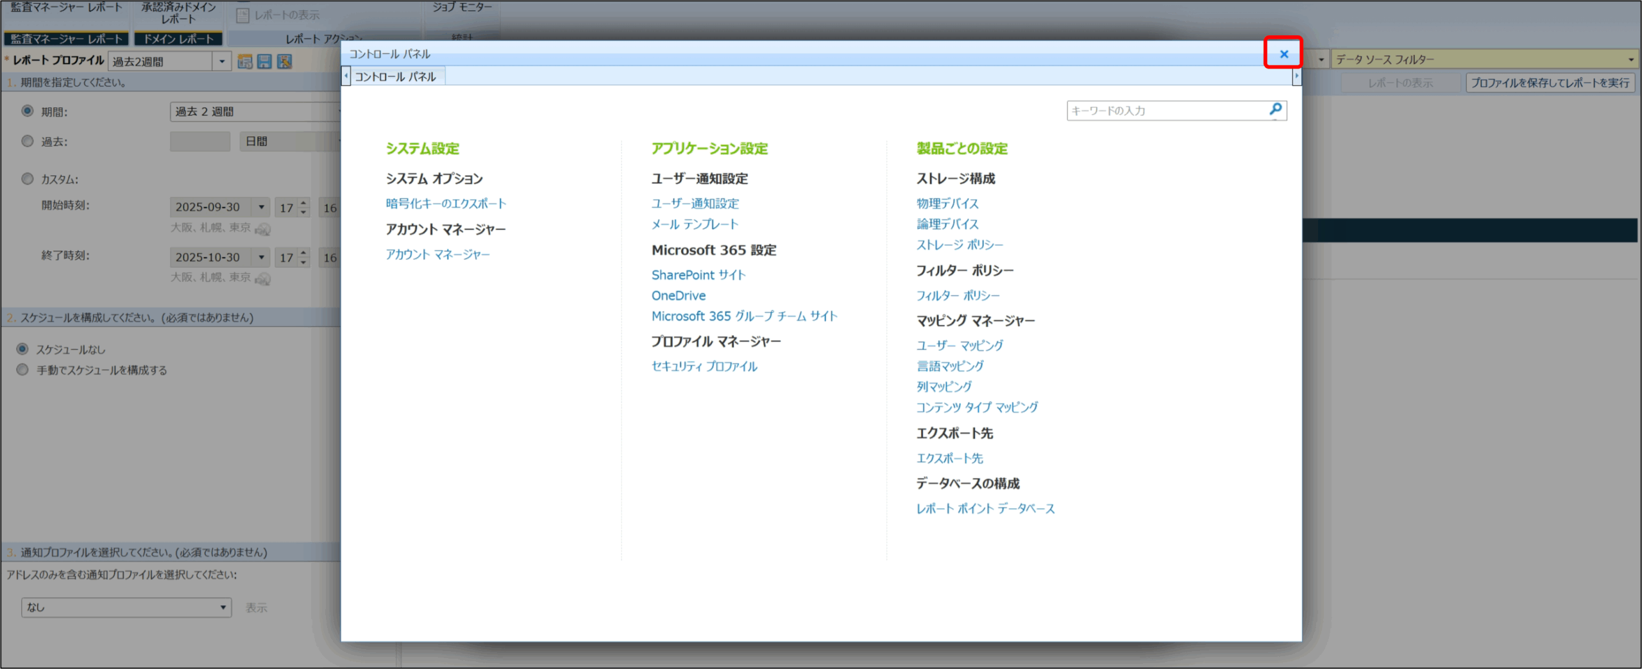Click the save profile floppy disk icon

click(x=264, y=62)
